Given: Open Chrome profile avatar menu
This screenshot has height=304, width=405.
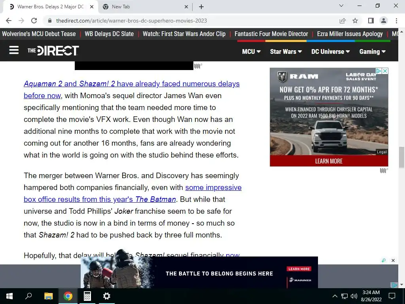Looking at the screenshot, I should (384, 21).
